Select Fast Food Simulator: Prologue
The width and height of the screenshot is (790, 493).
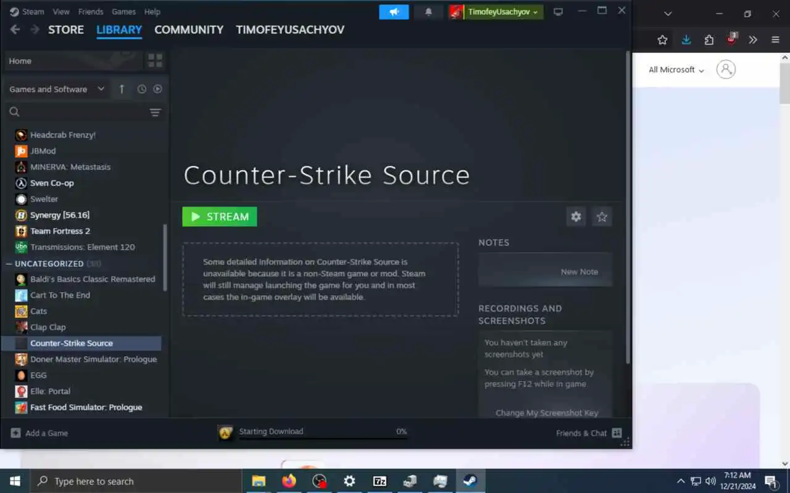click(x=86, y=407)
